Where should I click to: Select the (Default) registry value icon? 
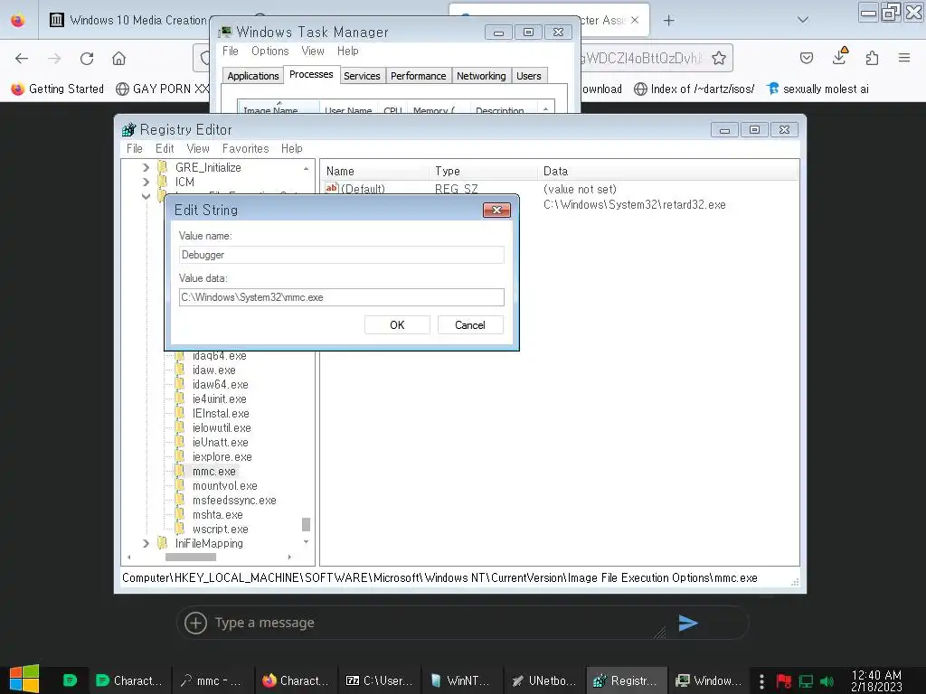332,188
